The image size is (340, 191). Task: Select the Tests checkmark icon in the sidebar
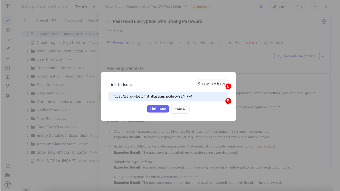(x=7, y=20)
